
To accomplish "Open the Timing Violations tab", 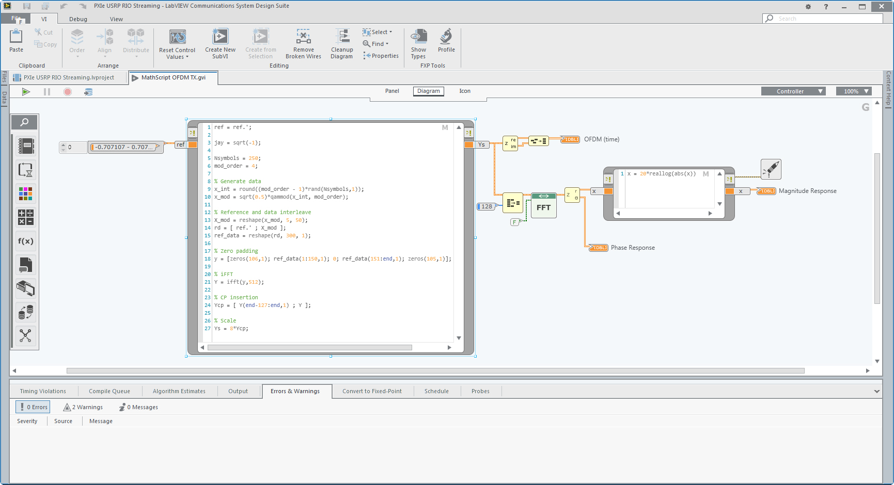I will pyautogui.click(x=43, y=391).
